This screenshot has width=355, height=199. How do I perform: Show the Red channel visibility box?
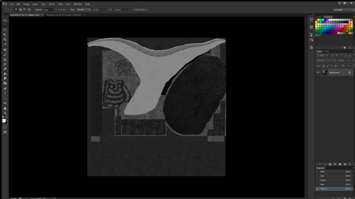[x=318, y=176]
